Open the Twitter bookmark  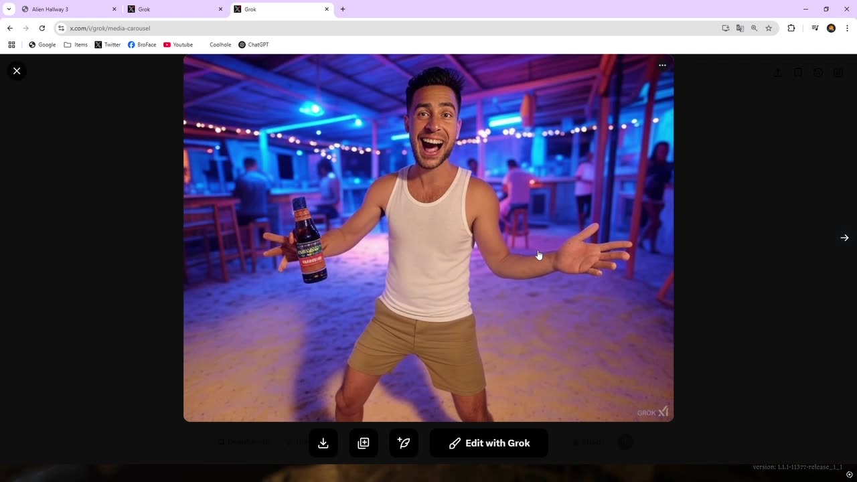(x=108, y=45)
